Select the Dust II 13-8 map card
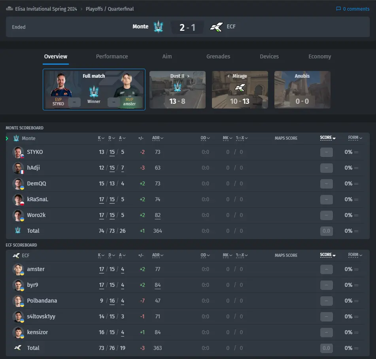This screenshot has width=376, height=359. coord(178,90)
